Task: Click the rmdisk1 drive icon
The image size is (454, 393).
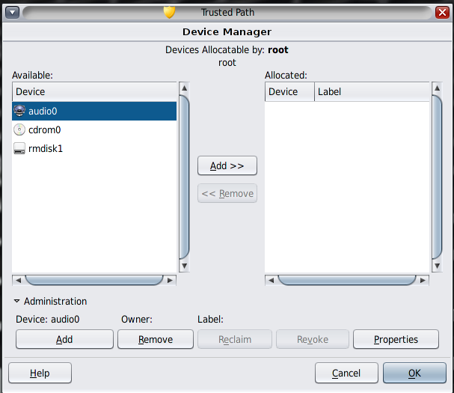Action: click(x=19, y=148)
